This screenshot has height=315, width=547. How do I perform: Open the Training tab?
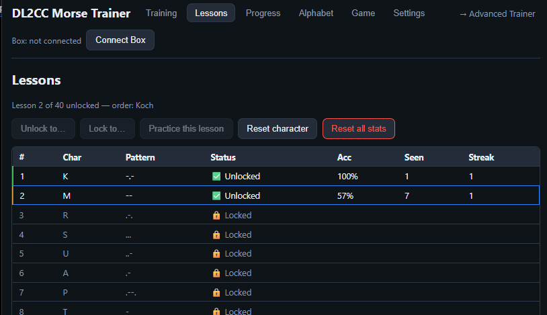[161, 13]
